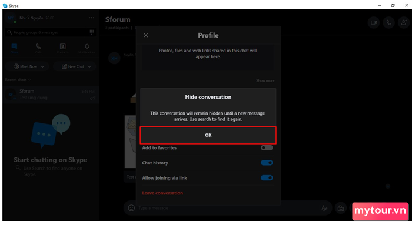Open the Sforum conversation in recent chats
Image resolution: width=412 pixels, height=225 pixels.
click(51, 95)
